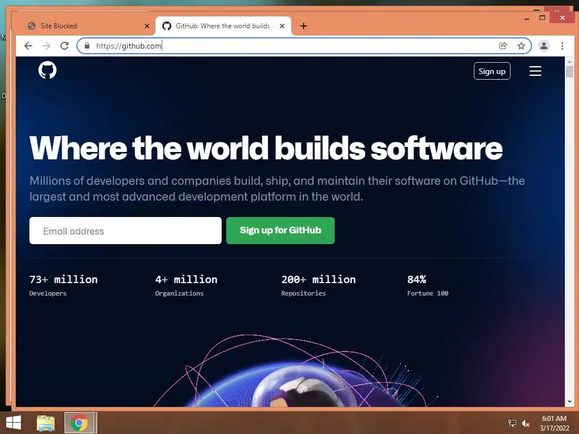
Task: Click 'Where the world builds software' heading
Action: click(266, 148)
